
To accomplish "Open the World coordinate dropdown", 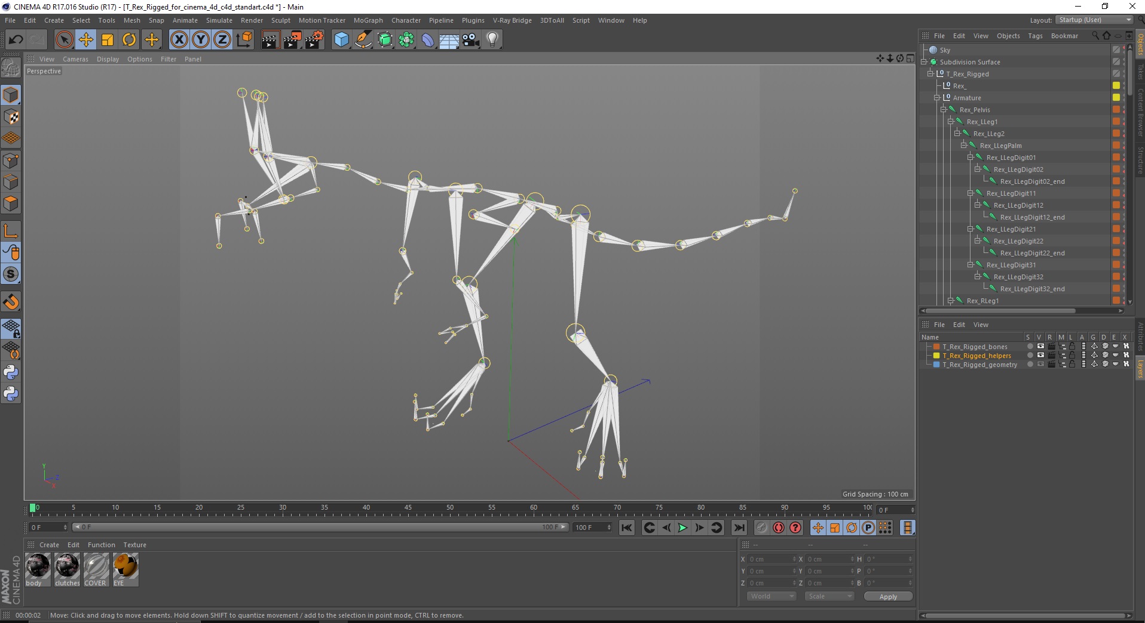I will 772,596.
